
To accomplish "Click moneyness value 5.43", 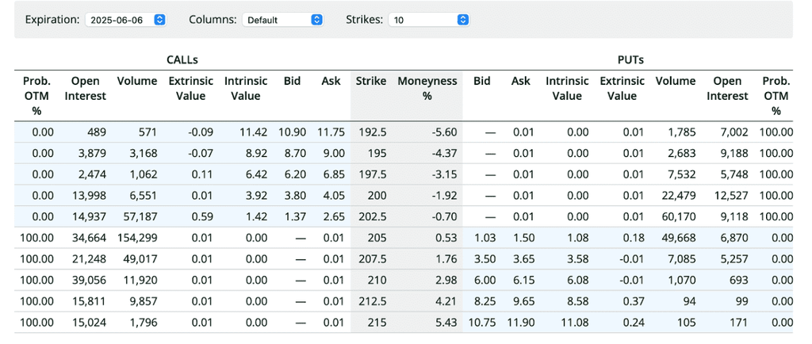I will (x=447, y=323).
